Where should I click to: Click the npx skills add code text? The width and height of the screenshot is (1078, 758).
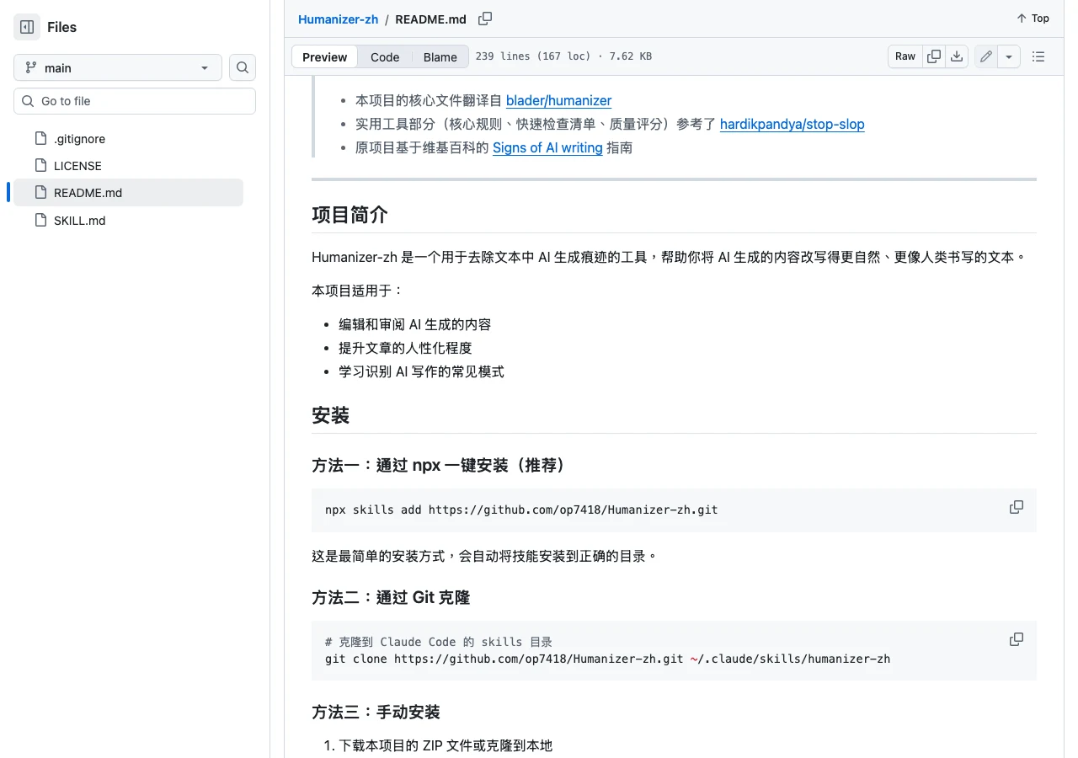click(x=521, y=510)
